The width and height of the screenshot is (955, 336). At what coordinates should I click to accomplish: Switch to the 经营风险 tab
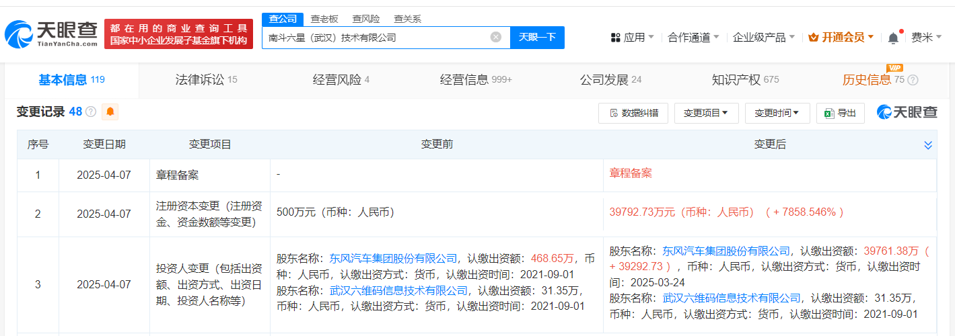click(x=341, y=80)
